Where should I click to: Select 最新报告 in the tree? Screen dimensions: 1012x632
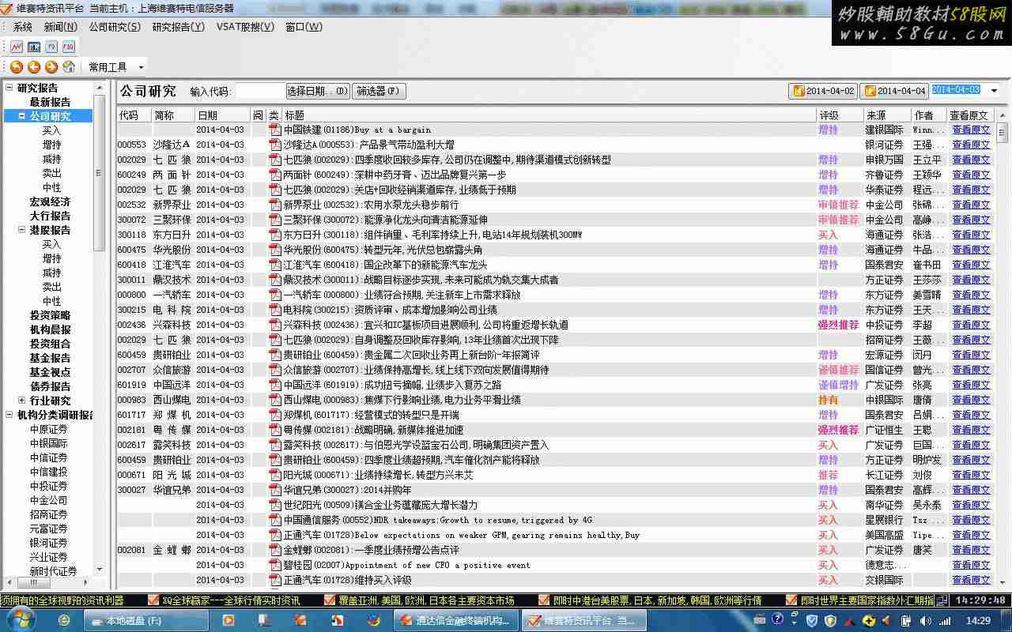click(x=50, y=102)
